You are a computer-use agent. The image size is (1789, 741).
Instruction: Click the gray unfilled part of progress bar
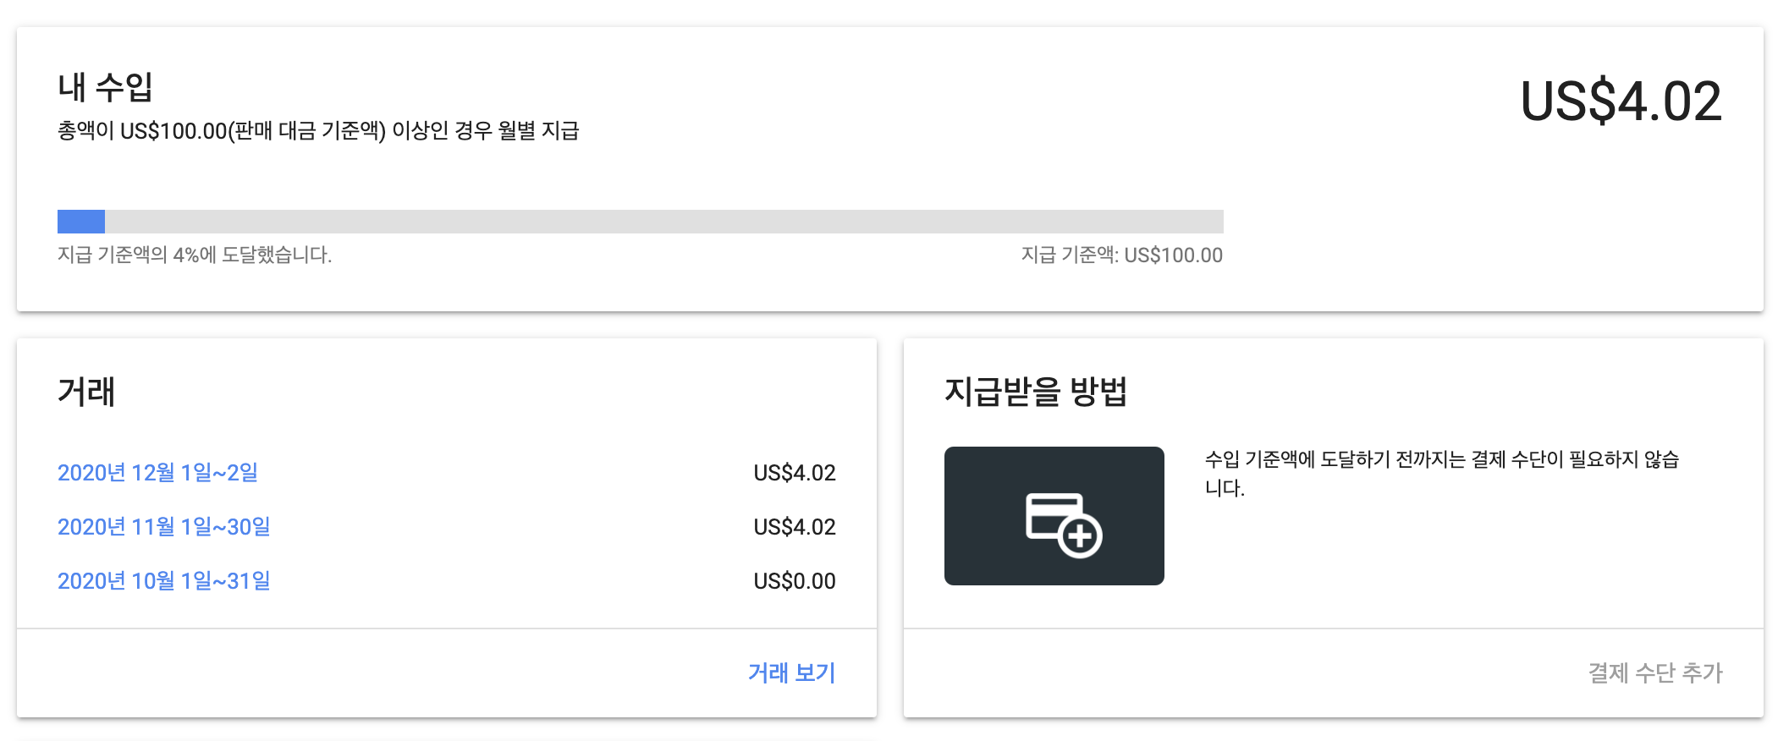coord(664,222)
